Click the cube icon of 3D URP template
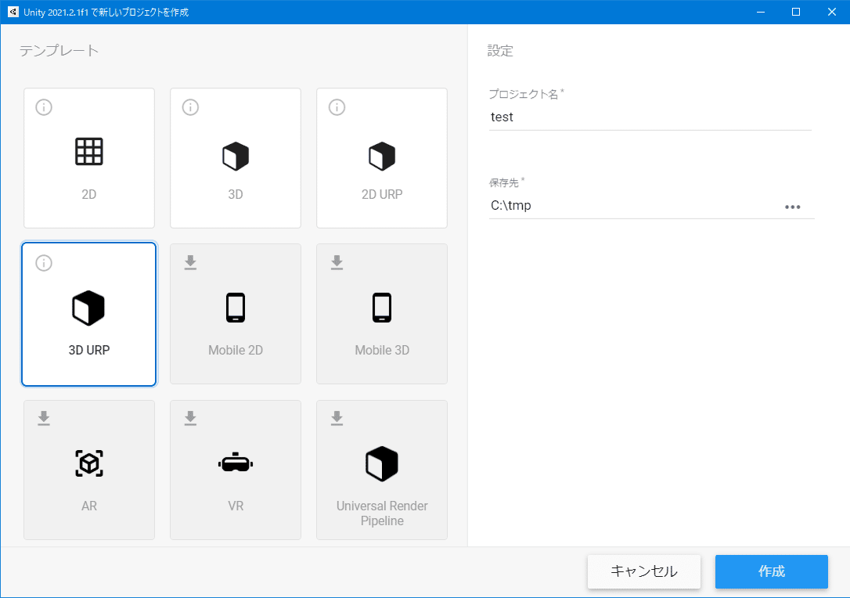This screenshot has width=850, height=598. click(x=88, y=308)
